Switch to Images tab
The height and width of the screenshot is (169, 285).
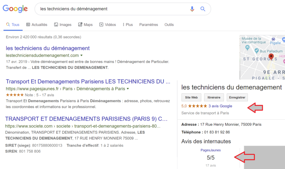pos(63,25)
